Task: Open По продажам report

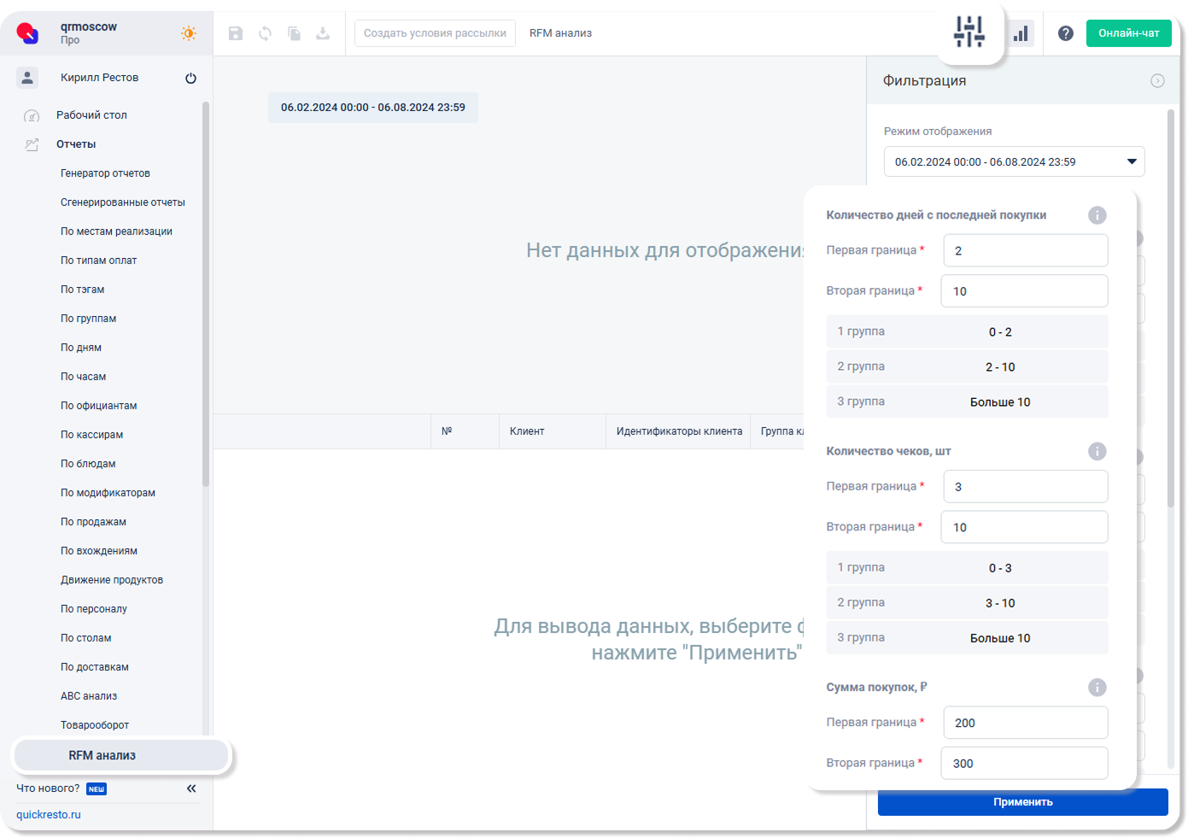Action: click(93, 522)
